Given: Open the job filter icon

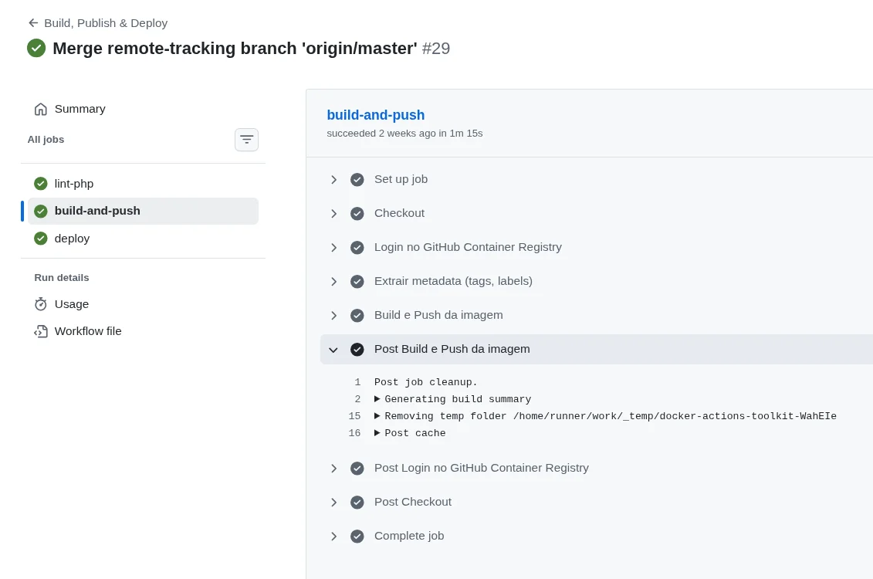Looking at the screenshot, I should pos(246,140).
